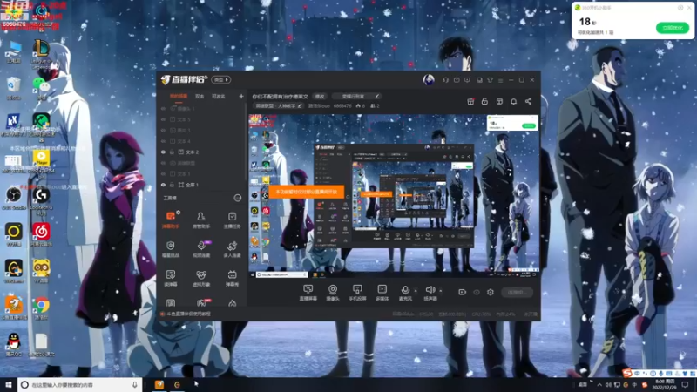Viewport: 697px width, 392px height.
Task: Edit the 英雄联盟 stream category selector
Action: (x=278, y=105)
